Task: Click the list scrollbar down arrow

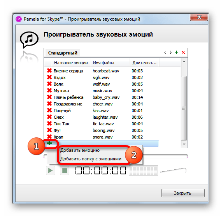Action: point(184,144)
